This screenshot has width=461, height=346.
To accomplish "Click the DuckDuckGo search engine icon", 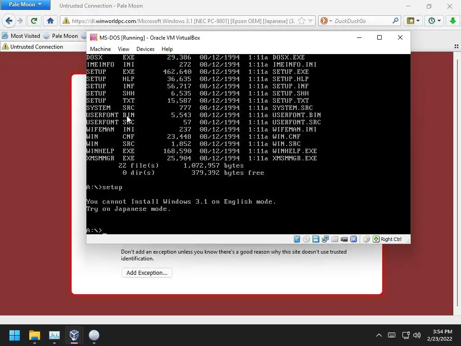I will coord(324,21).
